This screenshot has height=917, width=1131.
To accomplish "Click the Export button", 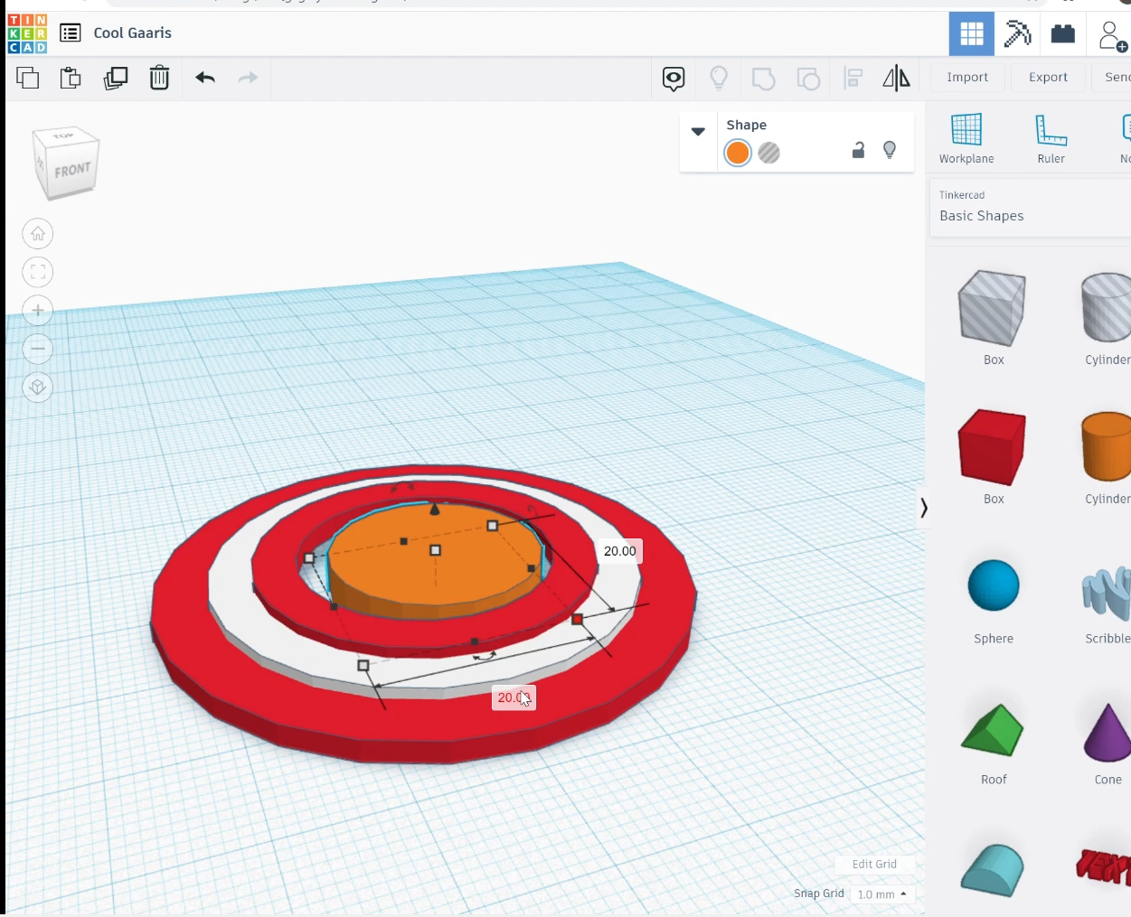I will 1048,78.
